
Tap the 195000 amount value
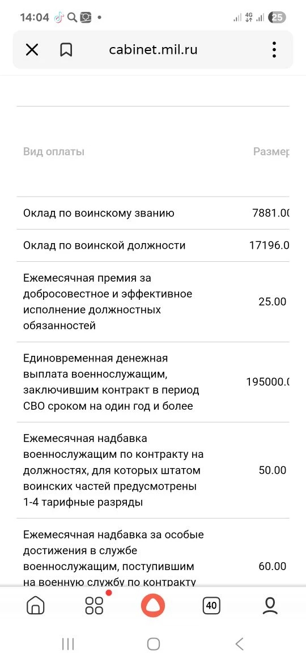[267, 382]
